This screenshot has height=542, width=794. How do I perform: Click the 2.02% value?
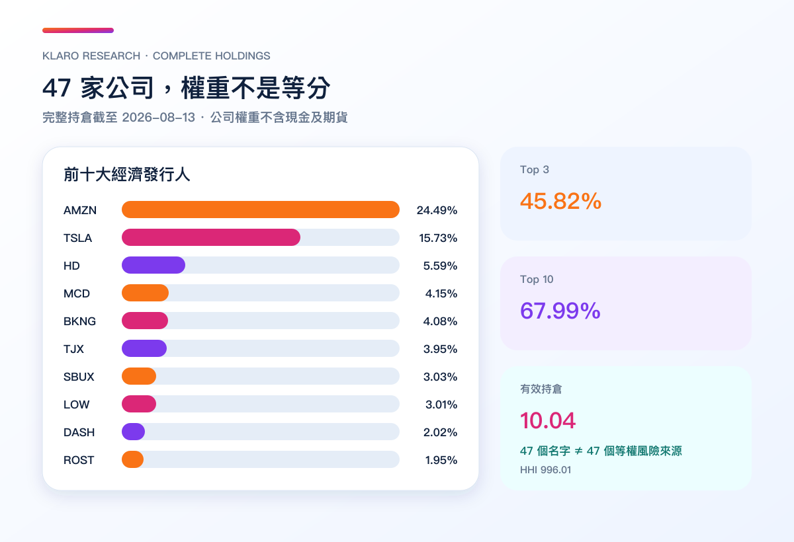click(441, 432)
